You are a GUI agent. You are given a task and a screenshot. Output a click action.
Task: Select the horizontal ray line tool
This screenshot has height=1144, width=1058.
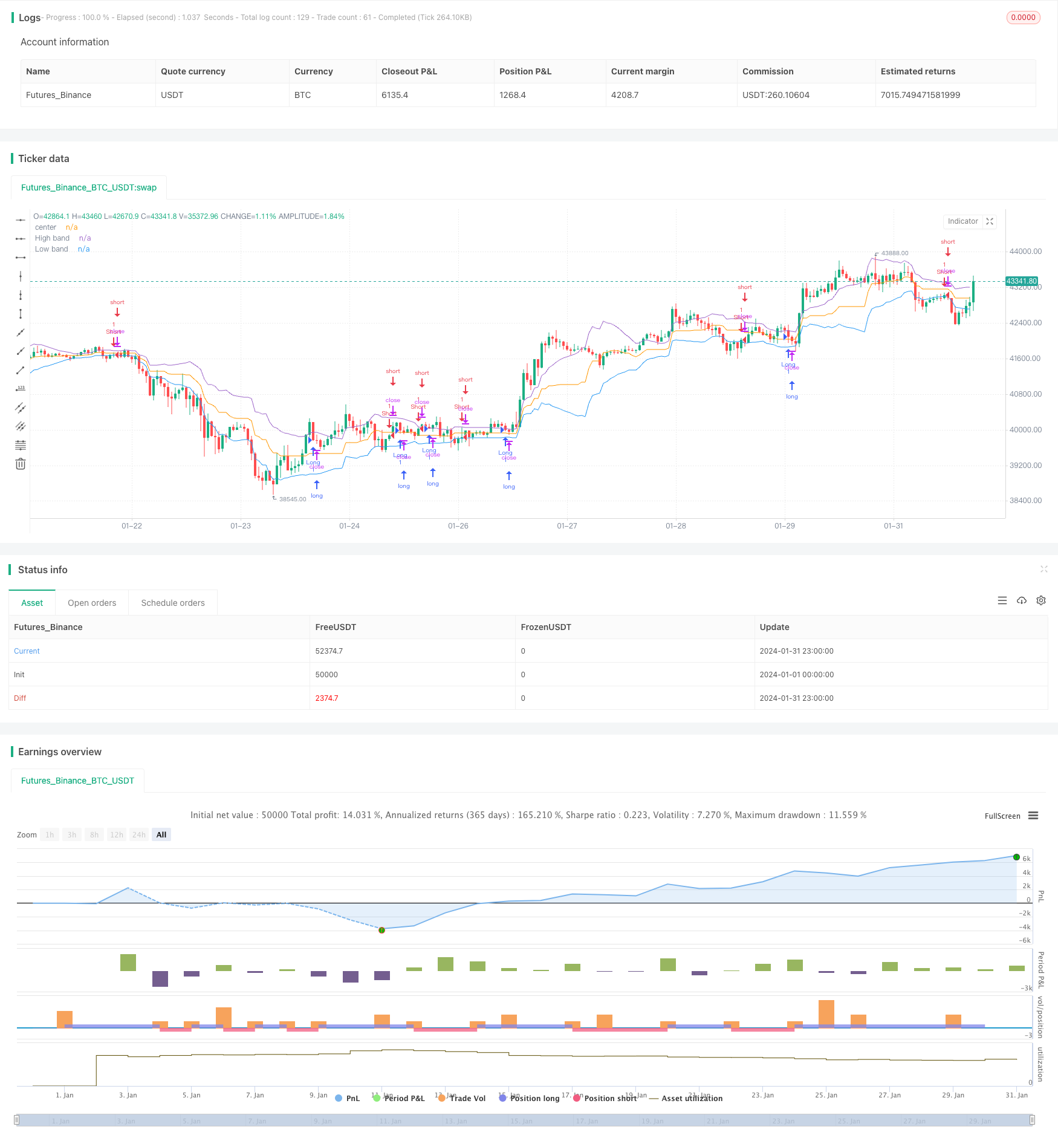click(21, 239)
